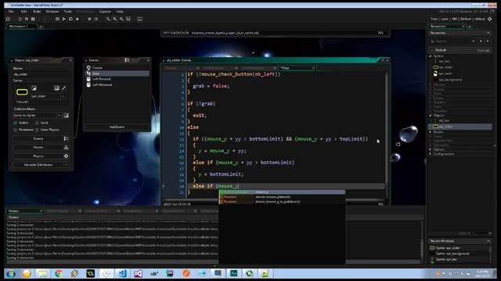
Task: Click the object Name input field obj_slider
Action: point(41,74)
